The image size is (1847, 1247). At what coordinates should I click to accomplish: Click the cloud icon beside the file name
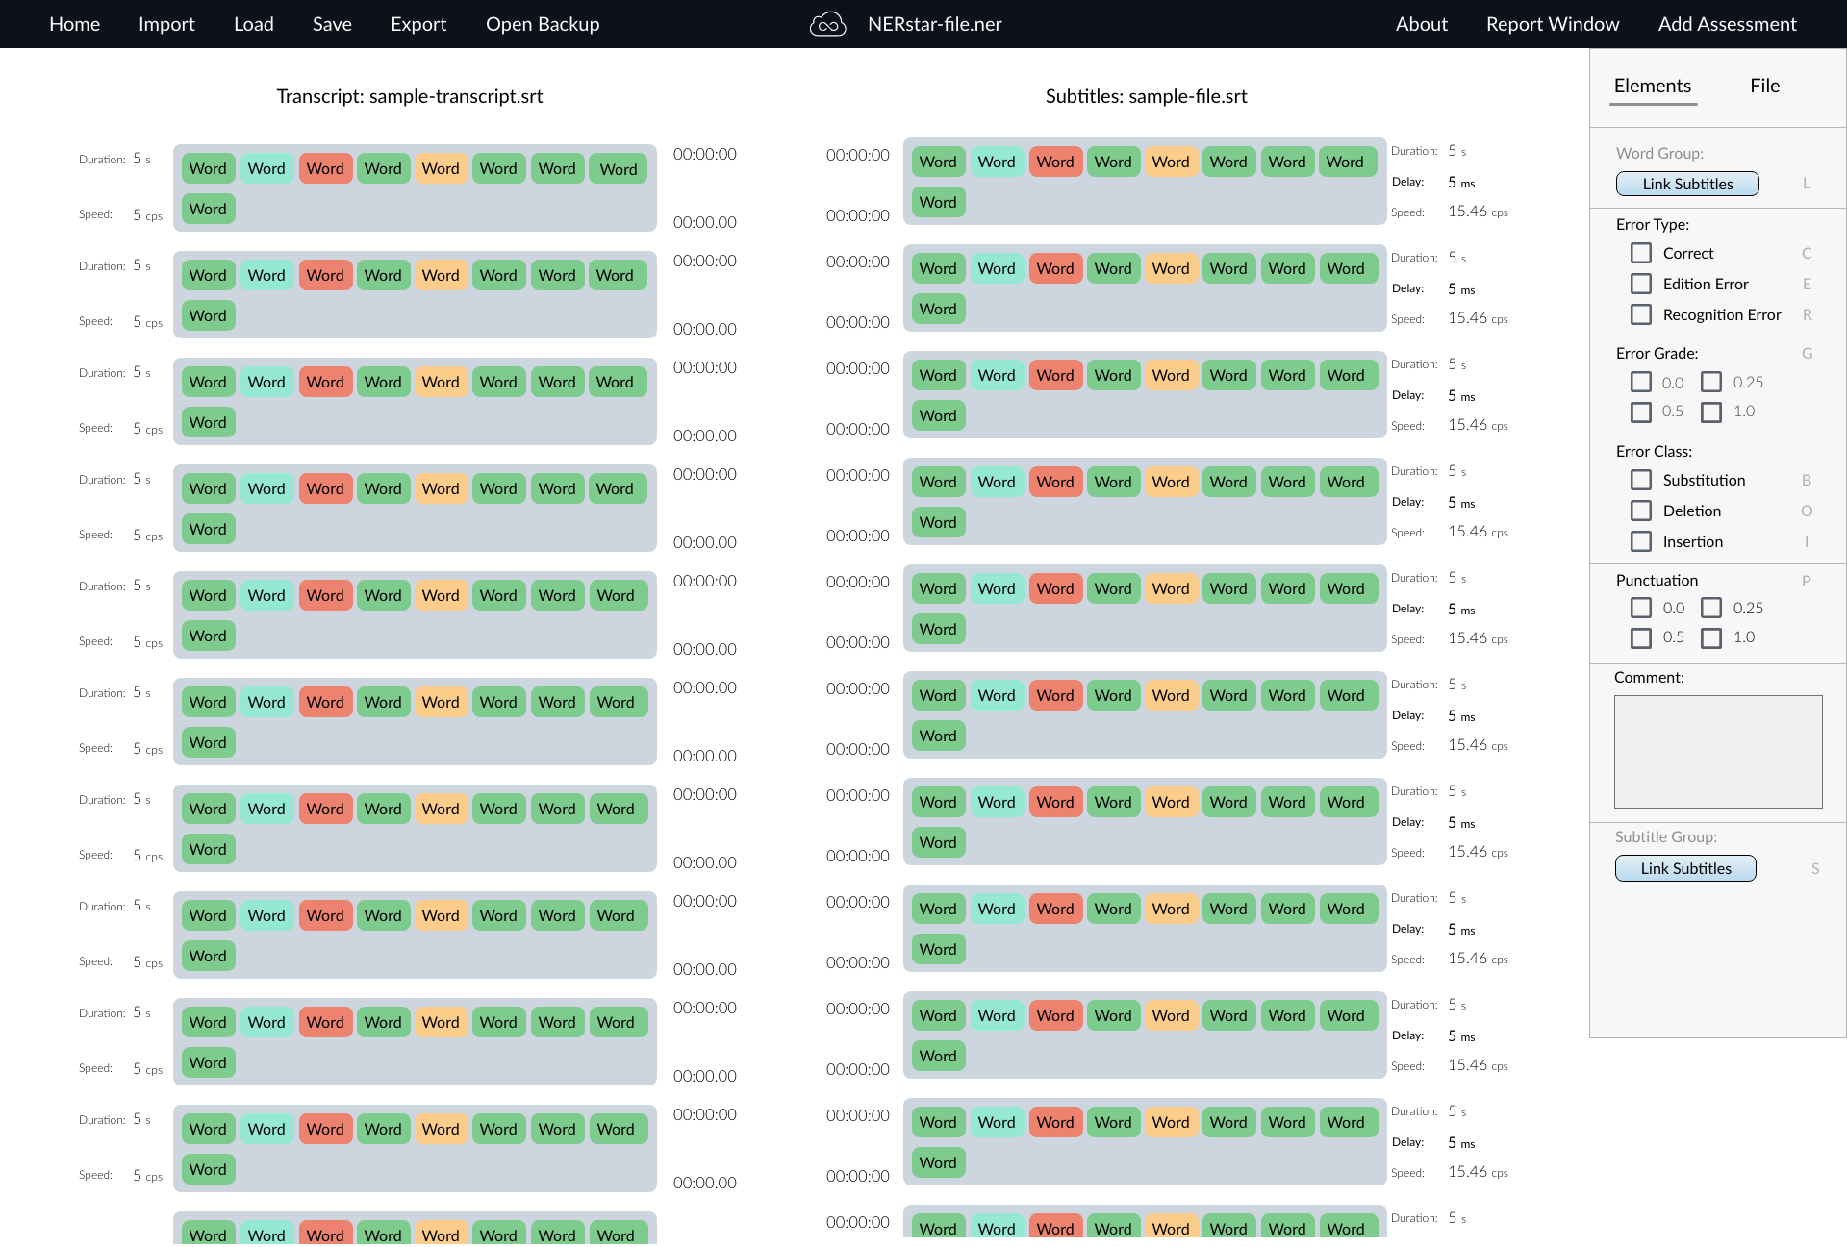coord(827,24)
